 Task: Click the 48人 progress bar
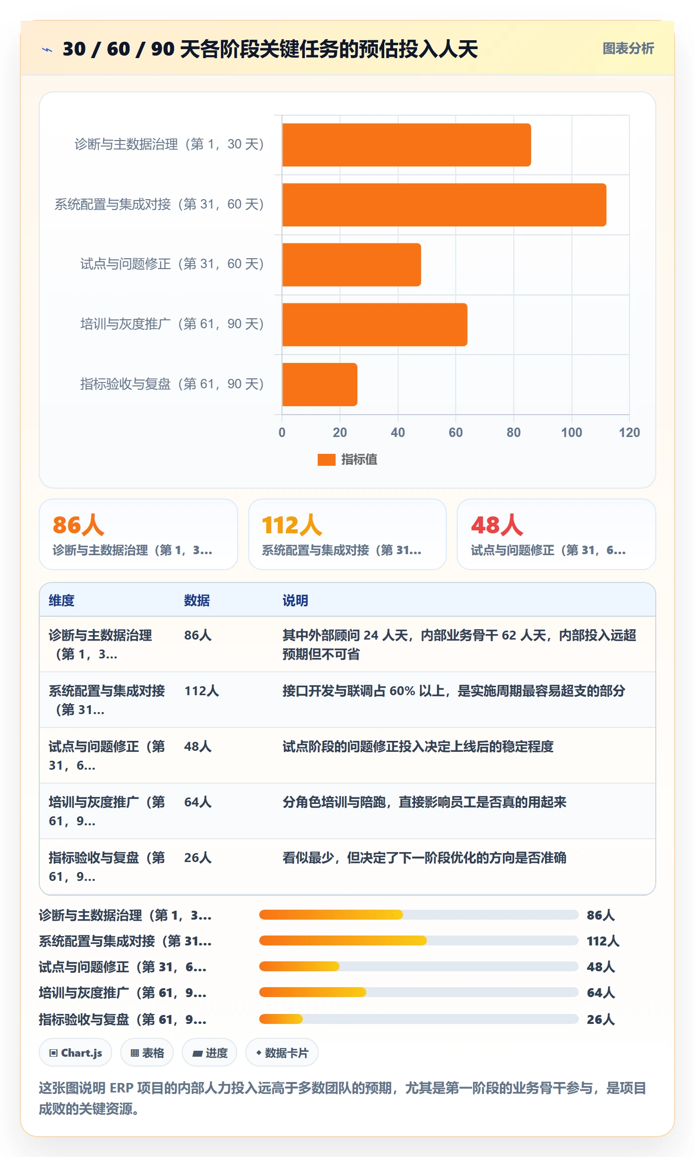tap(419, 966)
